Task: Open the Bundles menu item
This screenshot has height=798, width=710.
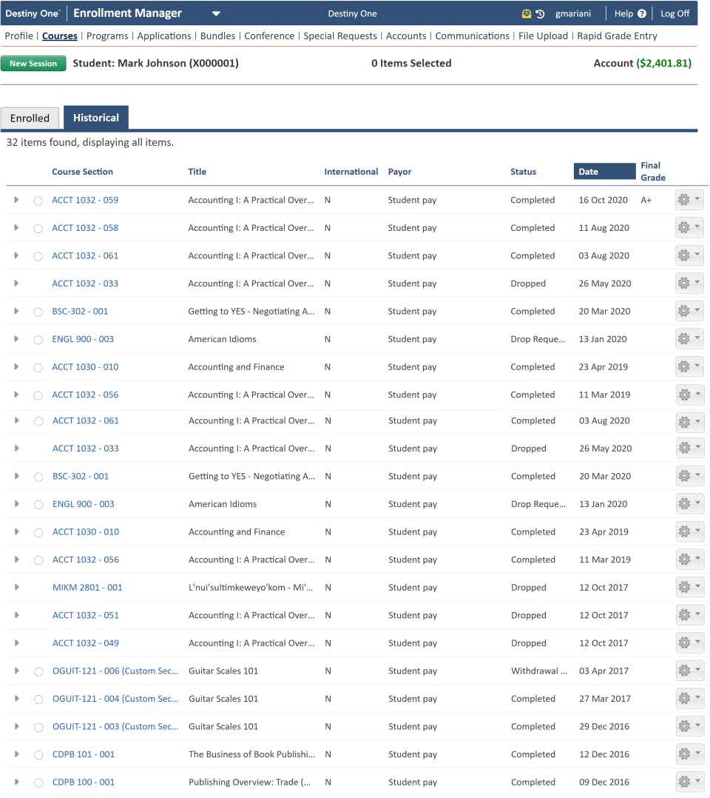Action: (217, 36)
